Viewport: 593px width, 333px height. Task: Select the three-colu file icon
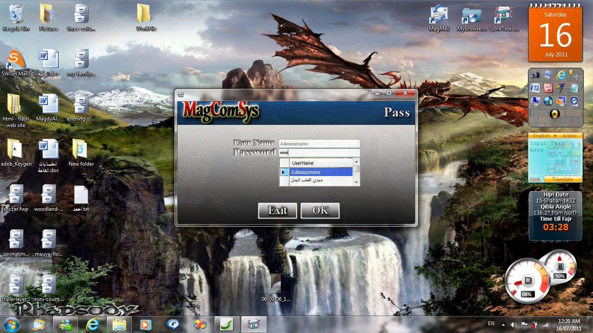pos(81,17)
